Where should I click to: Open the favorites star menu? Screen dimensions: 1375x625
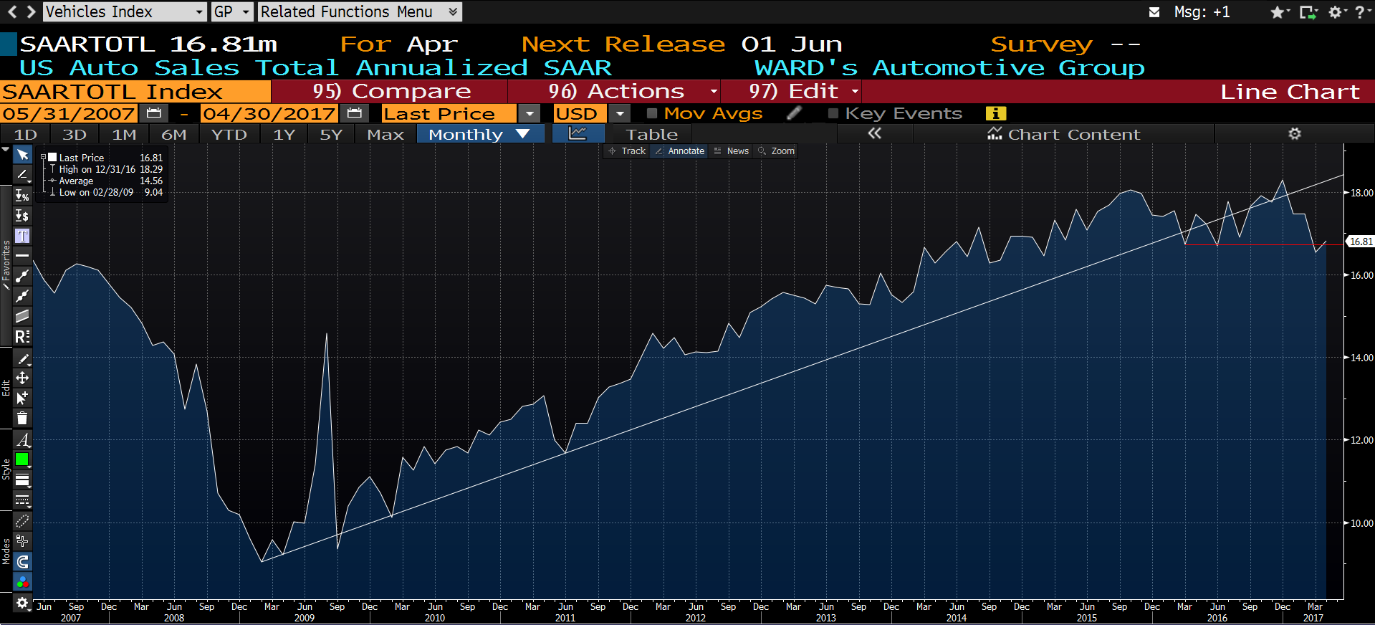pyautogui.click(x=1280, y=12)
